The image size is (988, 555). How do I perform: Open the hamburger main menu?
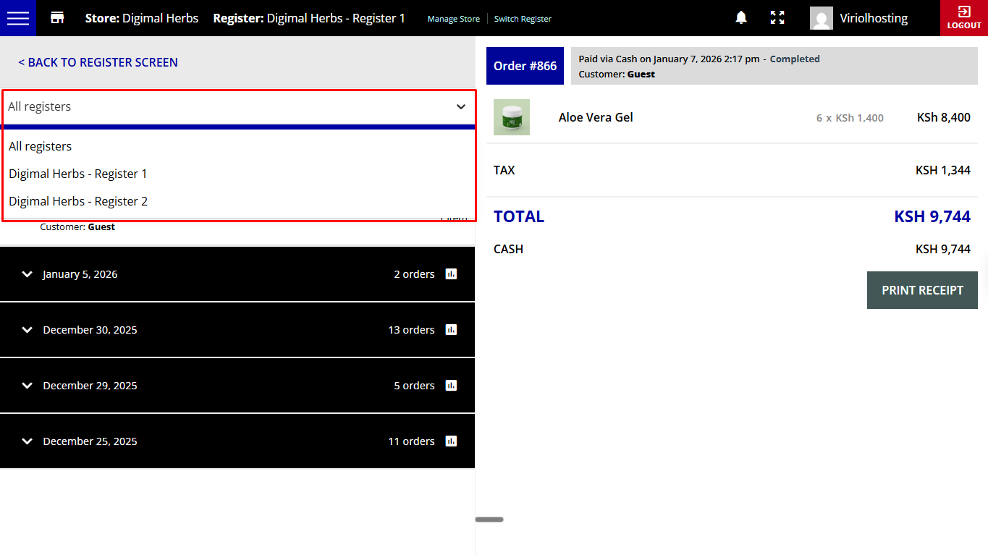click(18, 18)
